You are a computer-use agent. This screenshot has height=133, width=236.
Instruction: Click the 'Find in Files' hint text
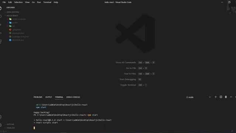point(130,74)
